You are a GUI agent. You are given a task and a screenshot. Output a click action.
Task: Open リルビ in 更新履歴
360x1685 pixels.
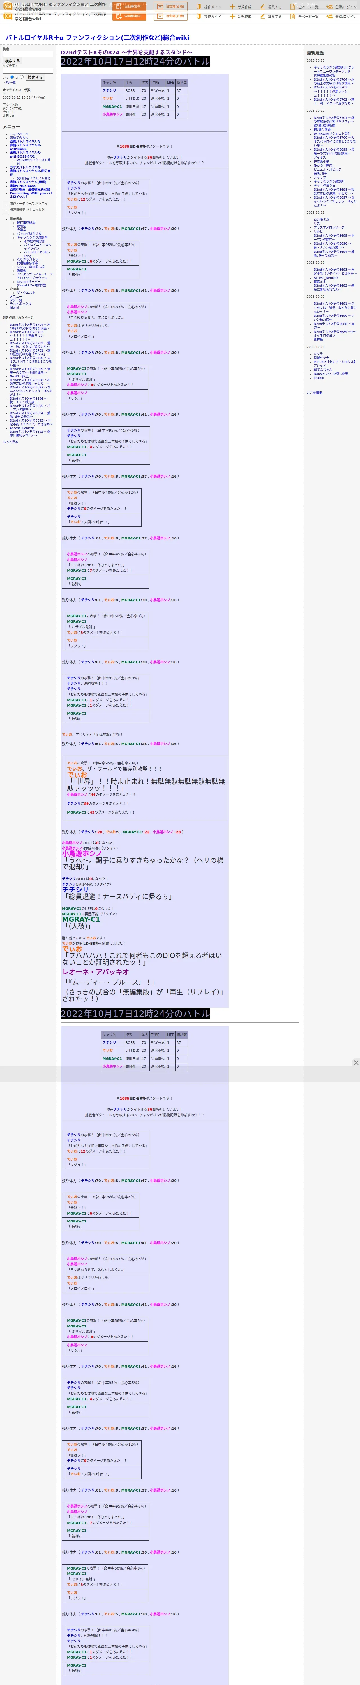tap(318, 232)
